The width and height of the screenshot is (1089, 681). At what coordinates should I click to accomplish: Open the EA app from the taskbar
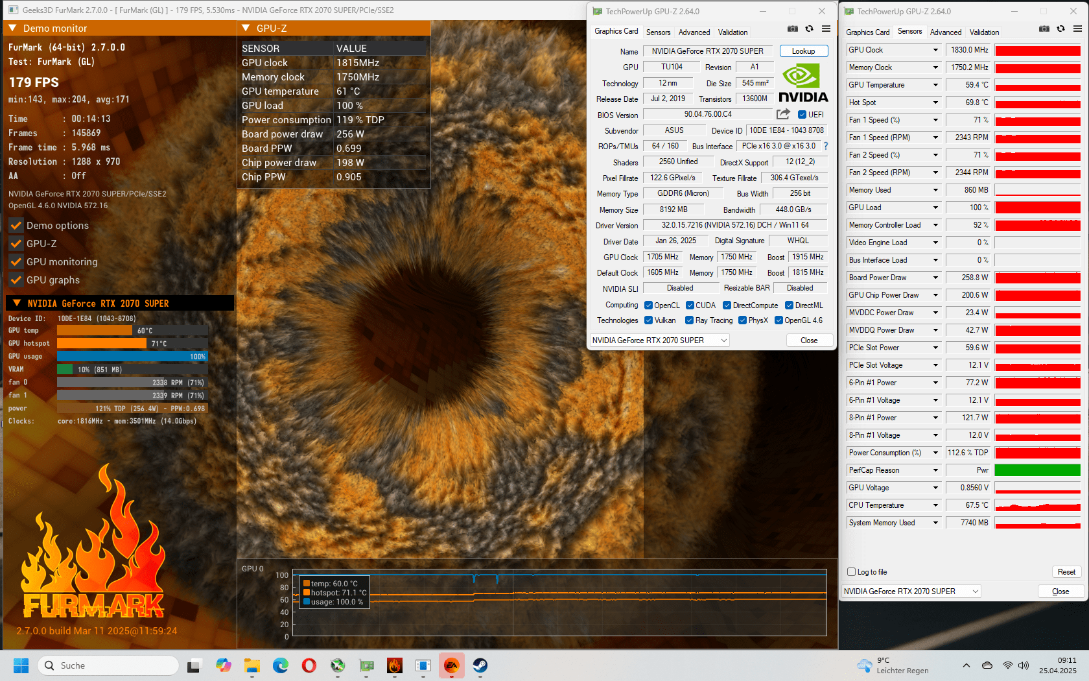click(452, 665)
